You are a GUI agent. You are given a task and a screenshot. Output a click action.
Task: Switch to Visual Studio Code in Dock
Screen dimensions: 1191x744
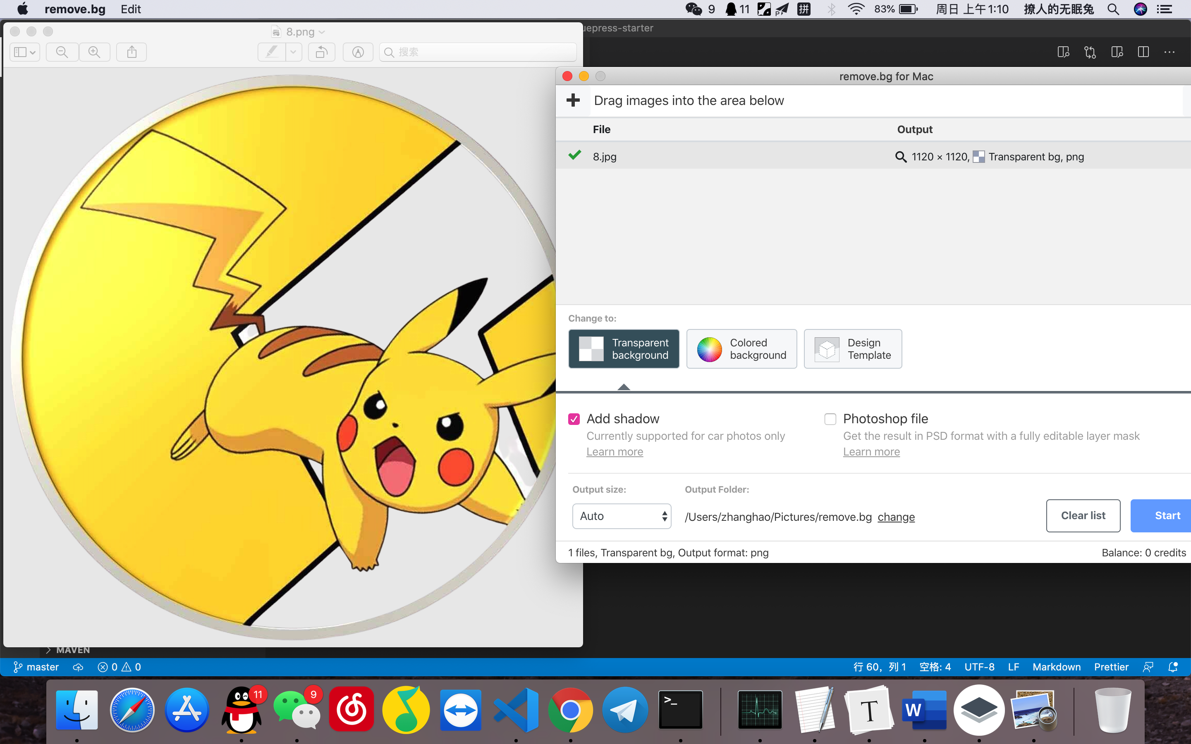point(516,710)
